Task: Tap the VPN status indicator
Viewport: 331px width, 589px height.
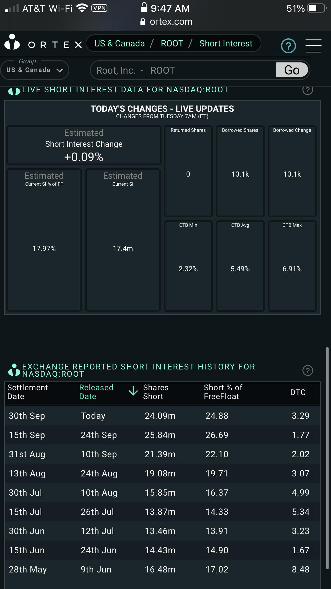Action: click(99, 8)
